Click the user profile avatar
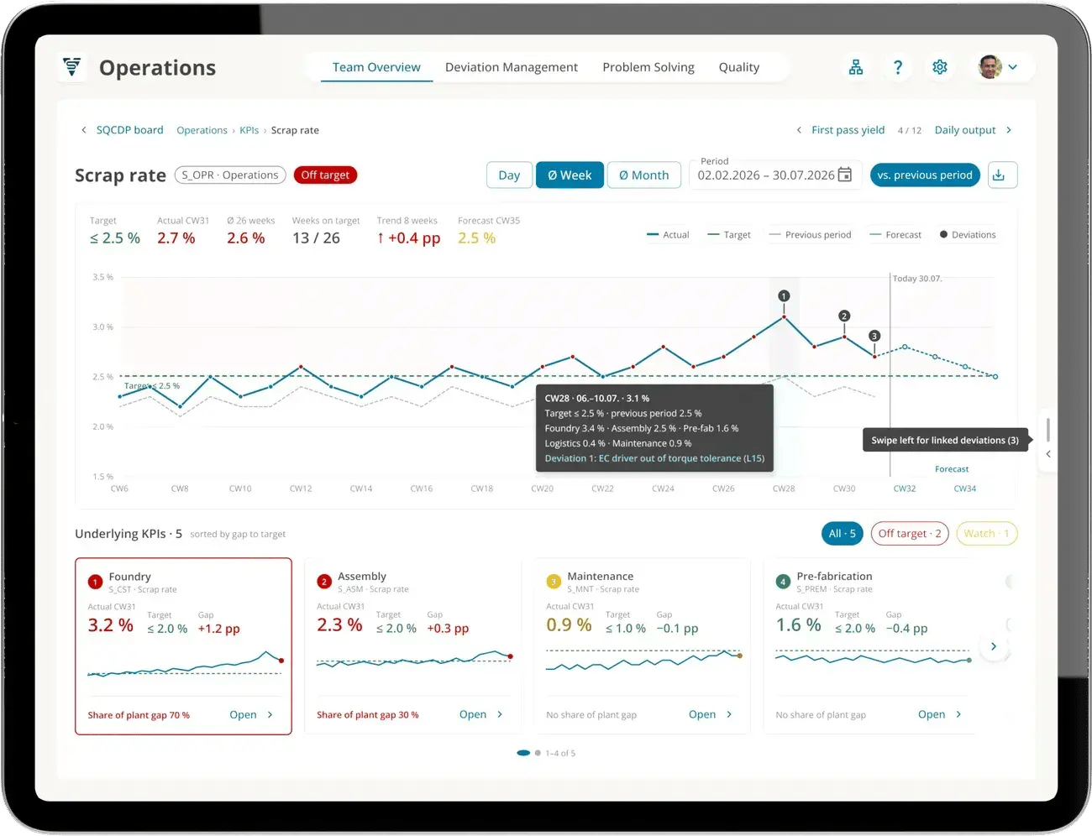 (x=990, y=67)
